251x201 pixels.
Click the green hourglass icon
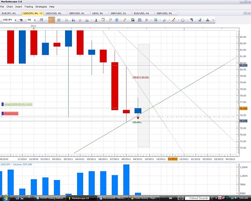[x=96, y=20]
